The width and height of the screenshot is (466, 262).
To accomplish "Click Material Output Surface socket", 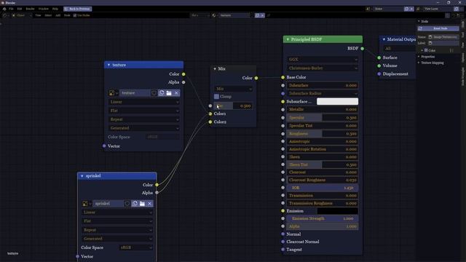I will [x=379, y=57].
